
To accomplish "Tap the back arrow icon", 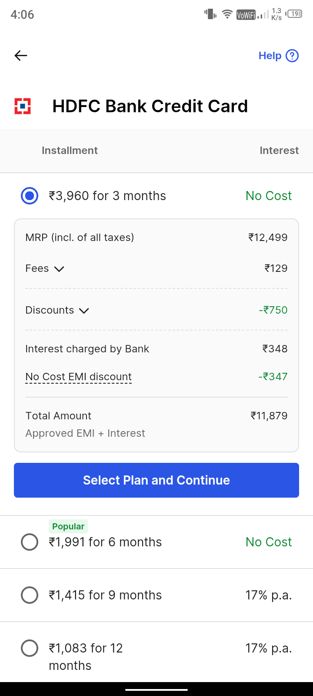I will coord(21,56).
